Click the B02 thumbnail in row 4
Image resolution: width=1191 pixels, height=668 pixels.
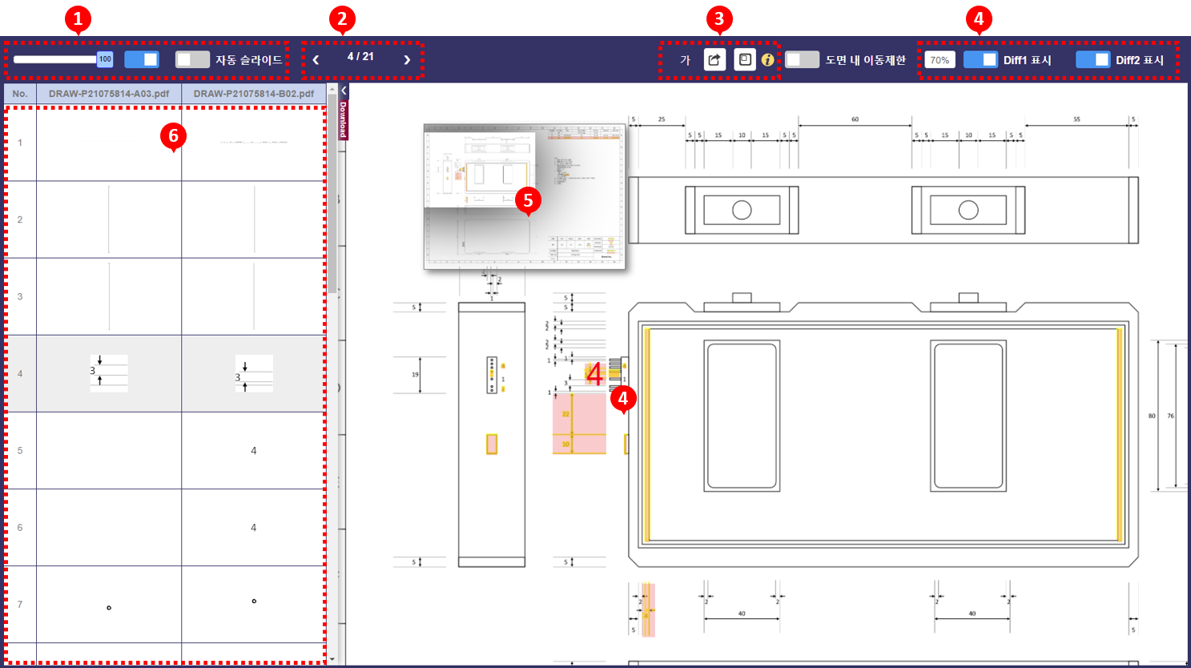(254, 373)
